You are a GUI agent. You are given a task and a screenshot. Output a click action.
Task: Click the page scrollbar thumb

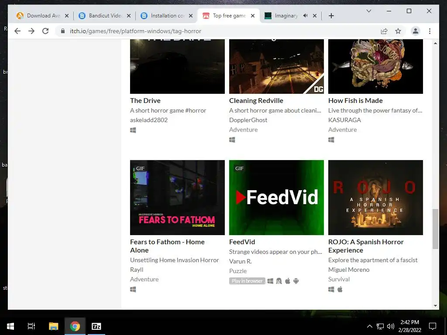(435, 229)
